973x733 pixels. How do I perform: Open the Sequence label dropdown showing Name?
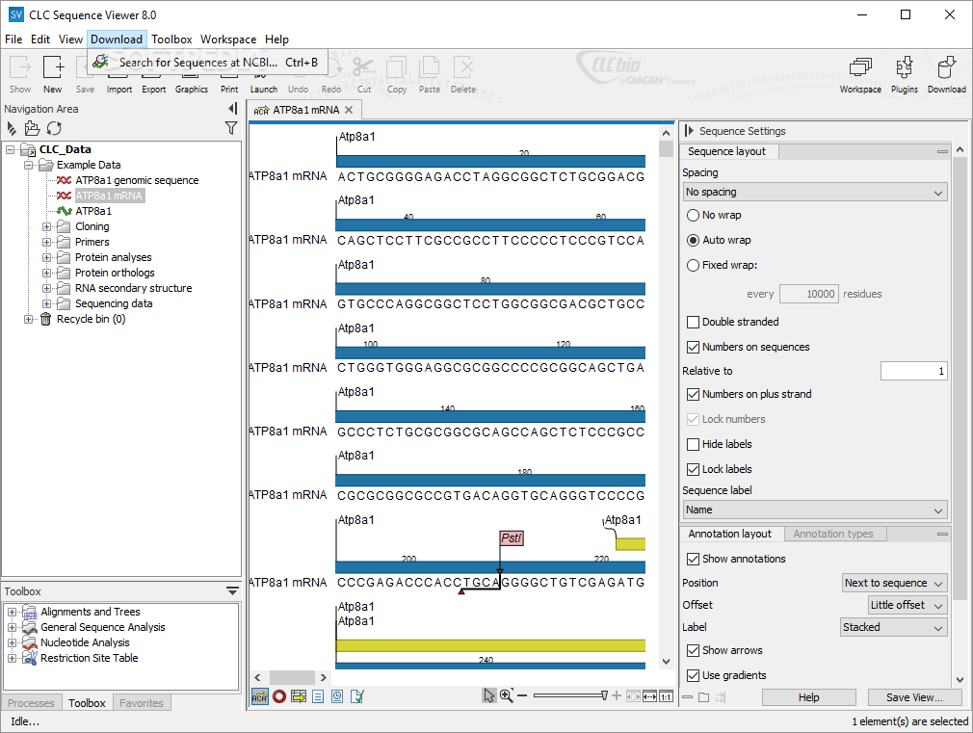(815, 510)
